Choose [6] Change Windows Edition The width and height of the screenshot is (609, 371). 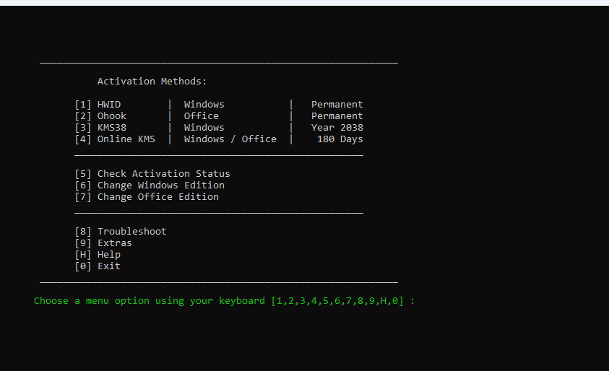150,185
